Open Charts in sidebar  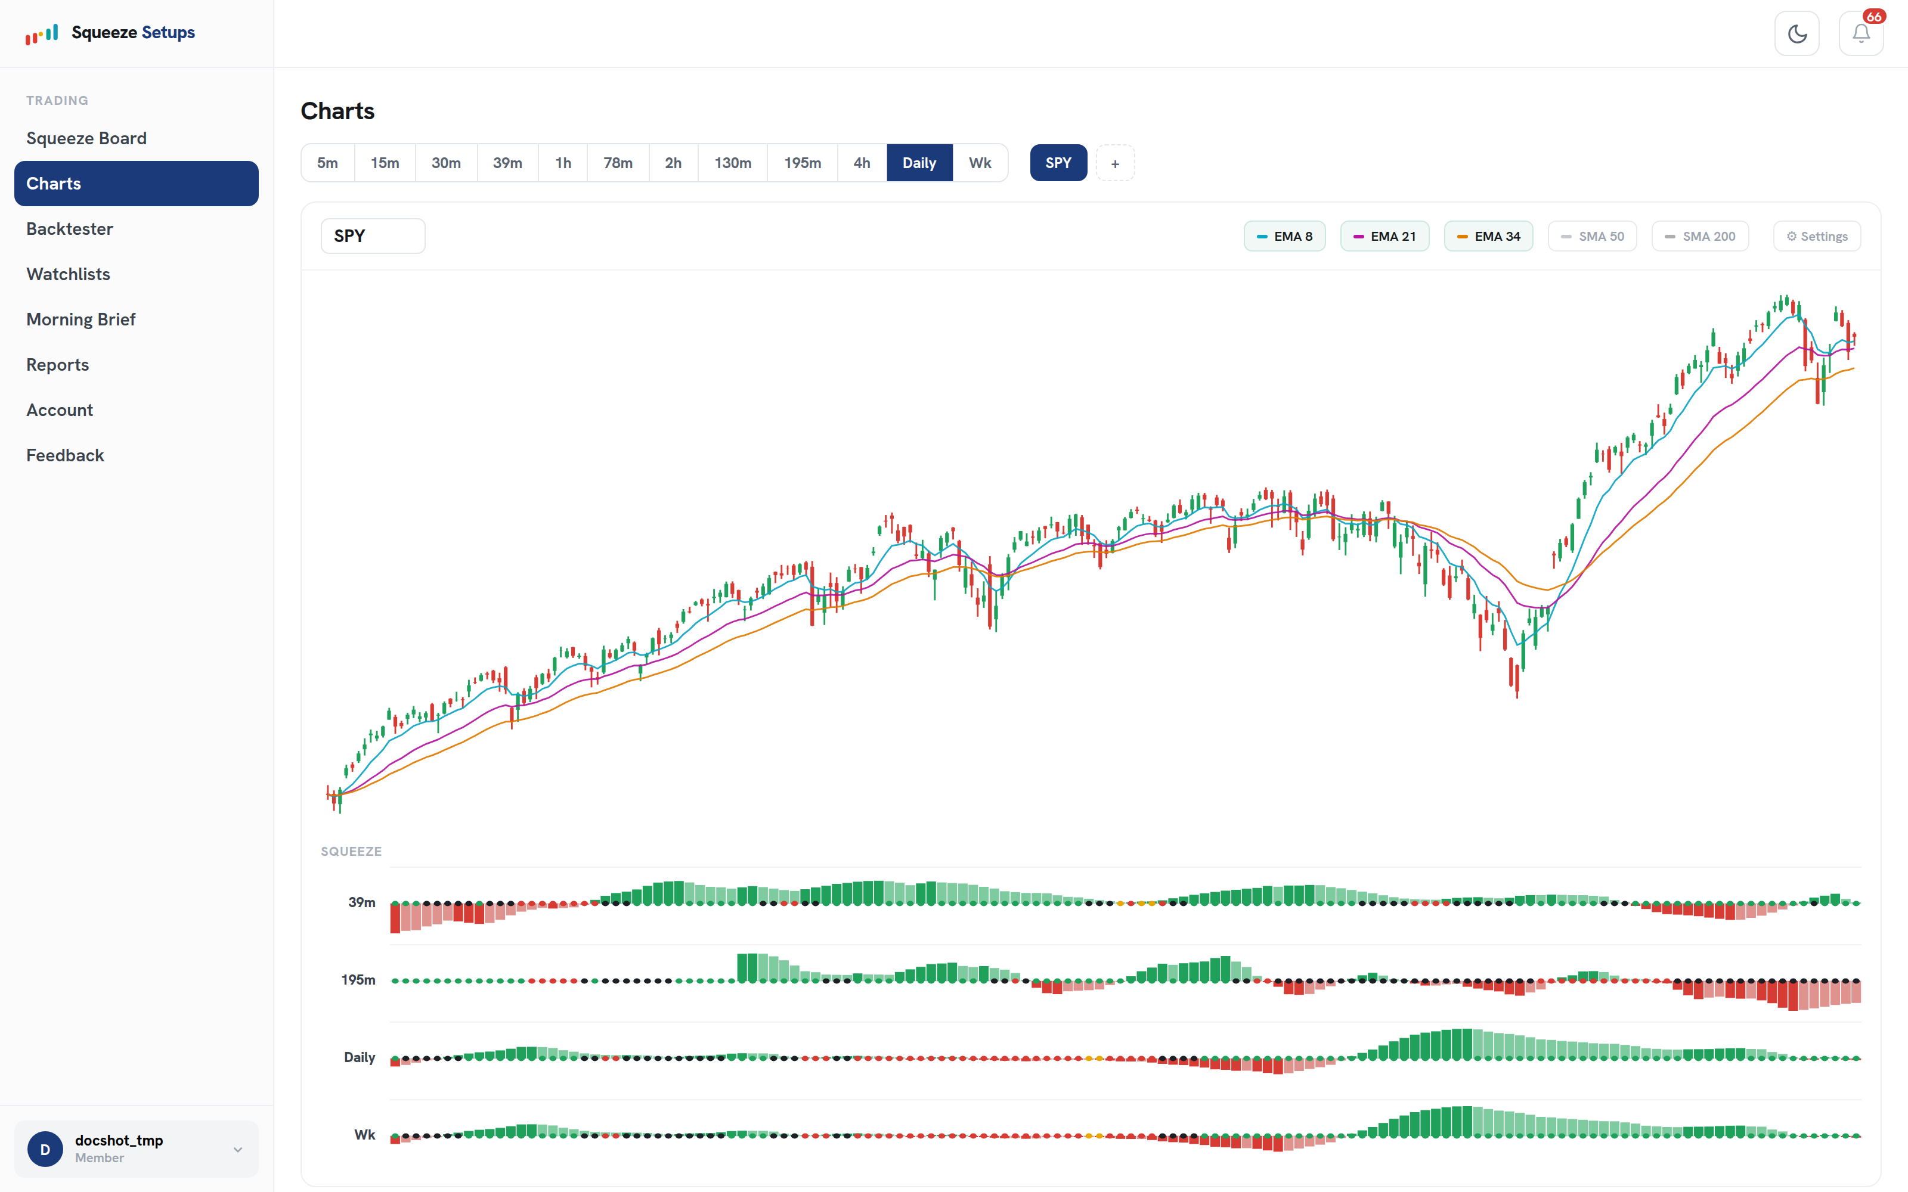pos(137,184)
